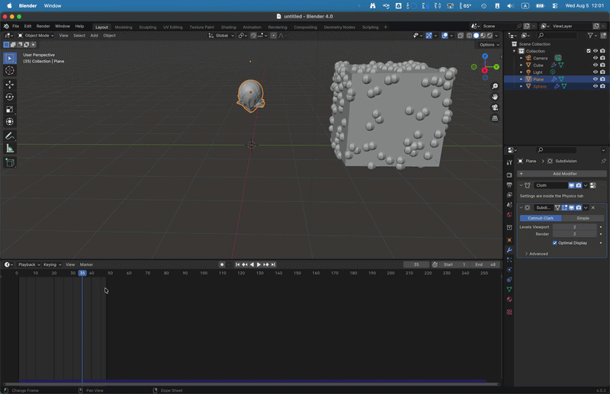Choose the Measure tool

pos(10,148)
